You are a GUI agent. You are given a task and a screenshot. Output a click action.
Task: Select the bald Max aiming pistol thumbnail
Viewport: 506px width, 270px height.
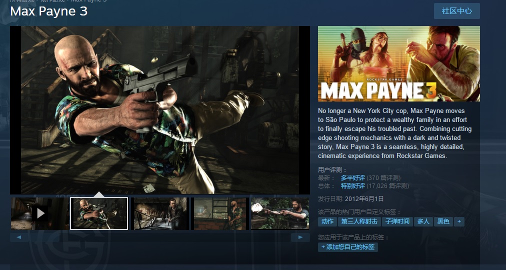pos(99,213)
